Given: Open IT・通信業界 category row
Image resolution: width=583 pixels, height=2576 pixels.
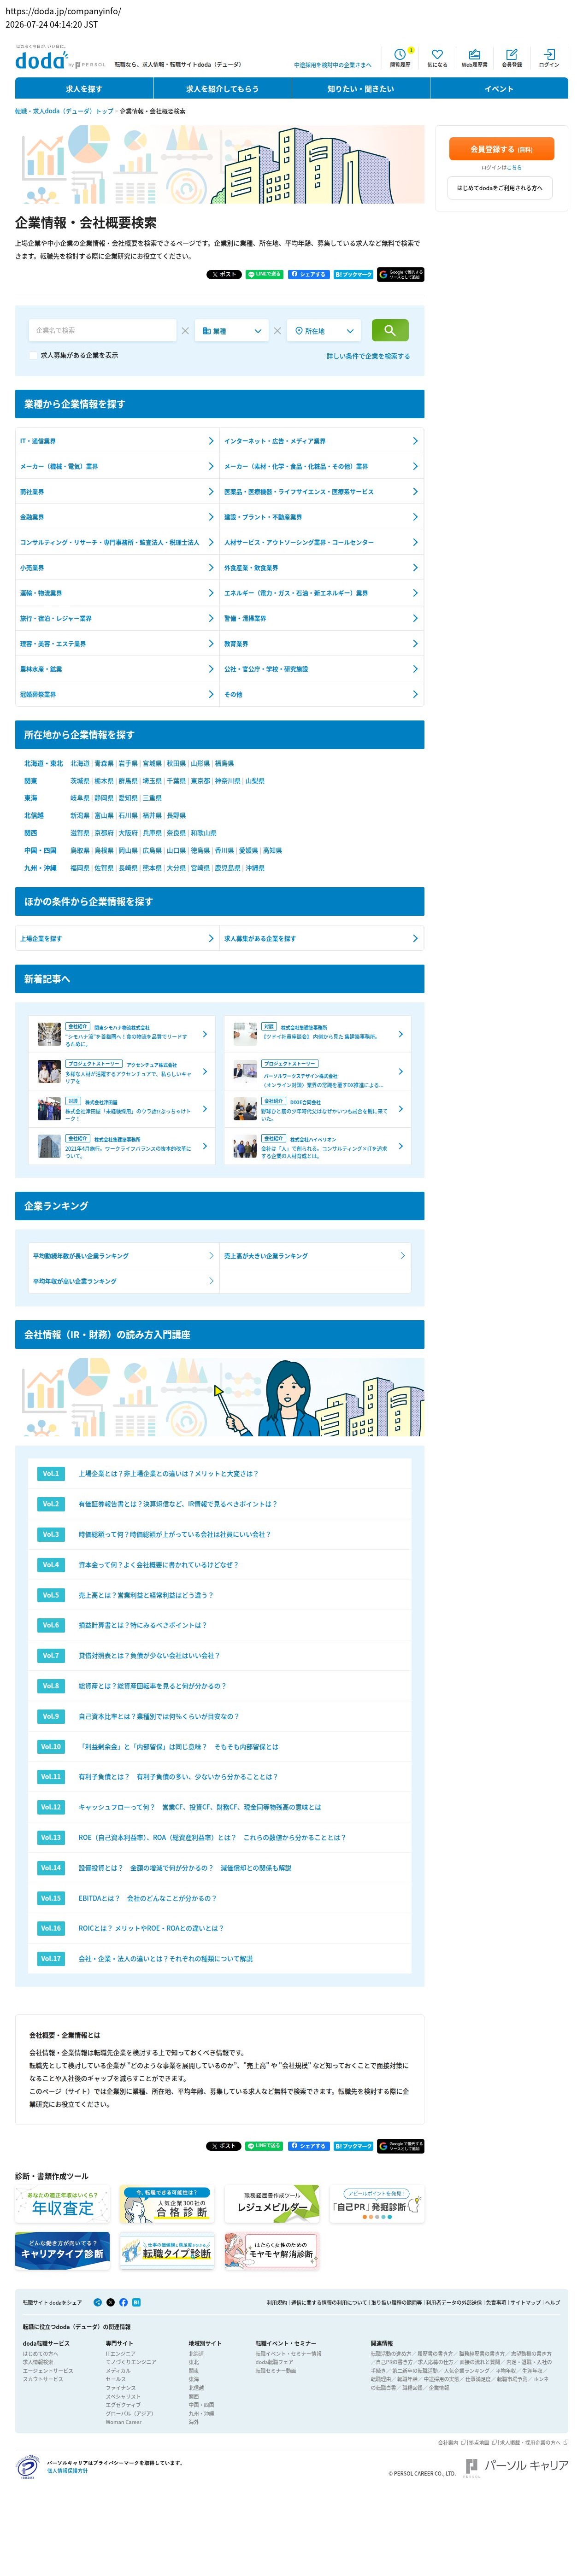Looking at the screenshot, I should 117,441.
